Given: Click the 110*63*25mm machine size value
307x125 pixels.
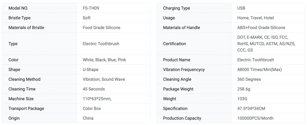Looking at the screenshot, I should [97, 99].
